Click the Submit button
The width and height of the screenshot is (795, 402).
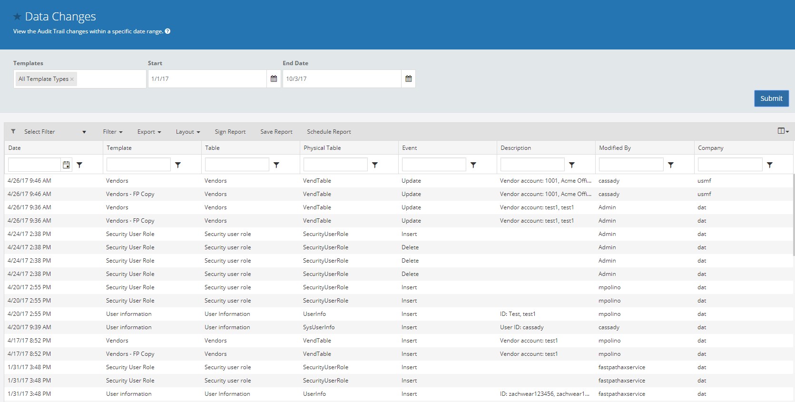coord(771,98)
